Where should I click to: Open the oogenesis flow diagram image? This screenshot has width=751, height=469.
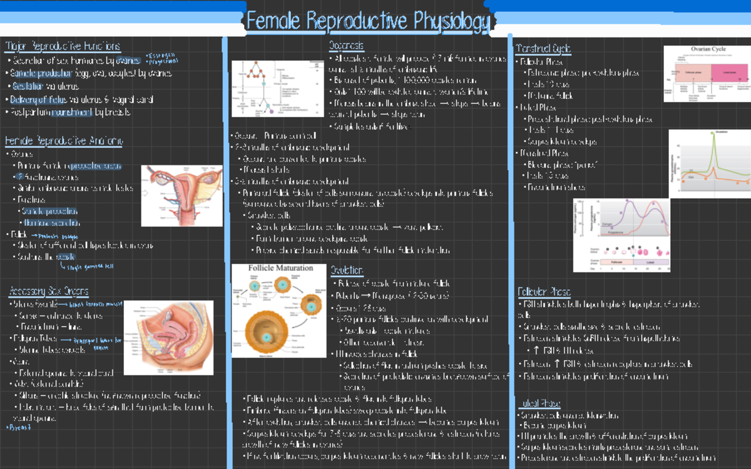278,88
